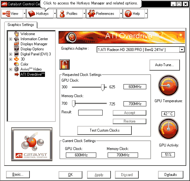Click the Preferences gear icon
The height and width of the screenshot is (181, 190).
(92, 14)
